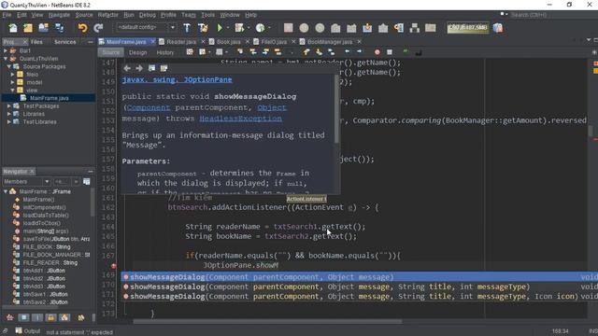Collapse the MainFrame :: JFrame navigator node
Screen dimensions: 598x336
click(6, 191)
